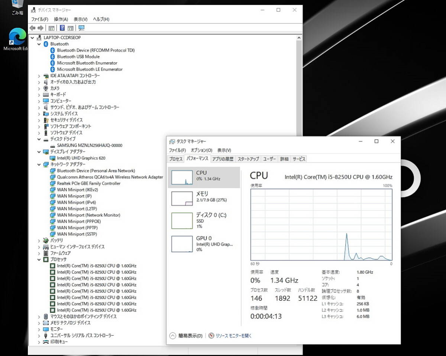
Task: Click the drive icon beside SAMSUNG MZNLN256HAJQ-00000
Action: click(53, 146)
